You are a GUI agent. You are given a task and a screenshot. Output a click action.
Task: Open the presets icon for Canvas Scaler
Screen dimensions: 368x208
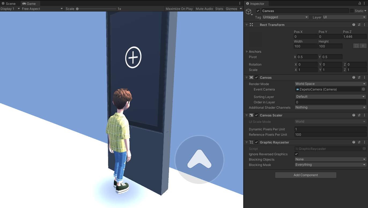359,115
